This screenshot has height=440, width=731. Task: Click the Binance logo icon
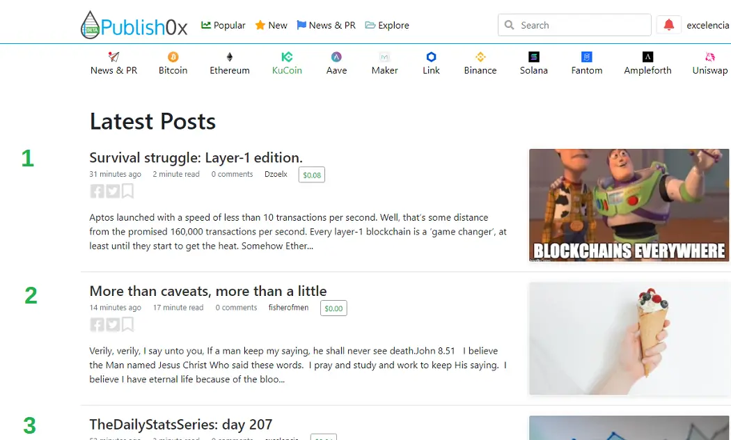pos(480,57)
